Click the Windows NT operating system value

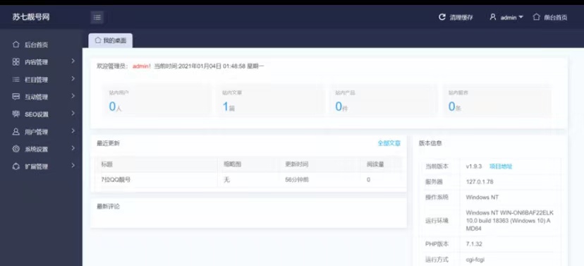point(482,198)
